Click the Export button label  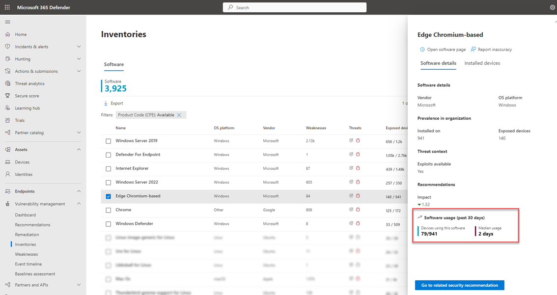coord(117,103)
